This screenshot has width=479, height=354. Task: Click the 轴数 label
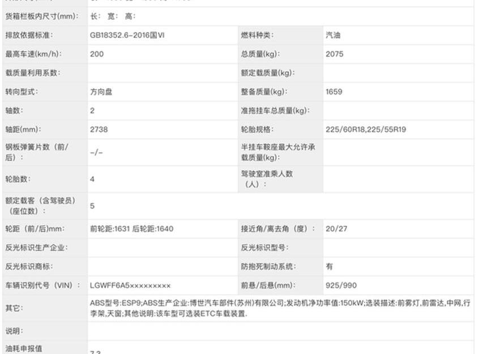click(14, 110)
